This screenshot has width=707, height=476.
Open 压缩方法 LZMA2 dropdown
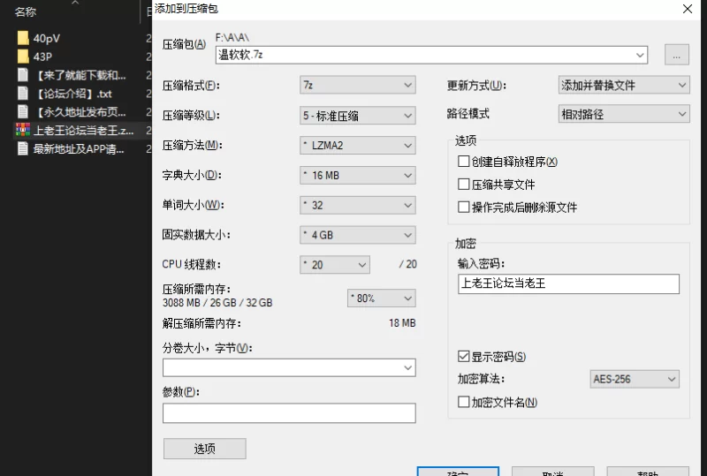[x=358, y=145]
